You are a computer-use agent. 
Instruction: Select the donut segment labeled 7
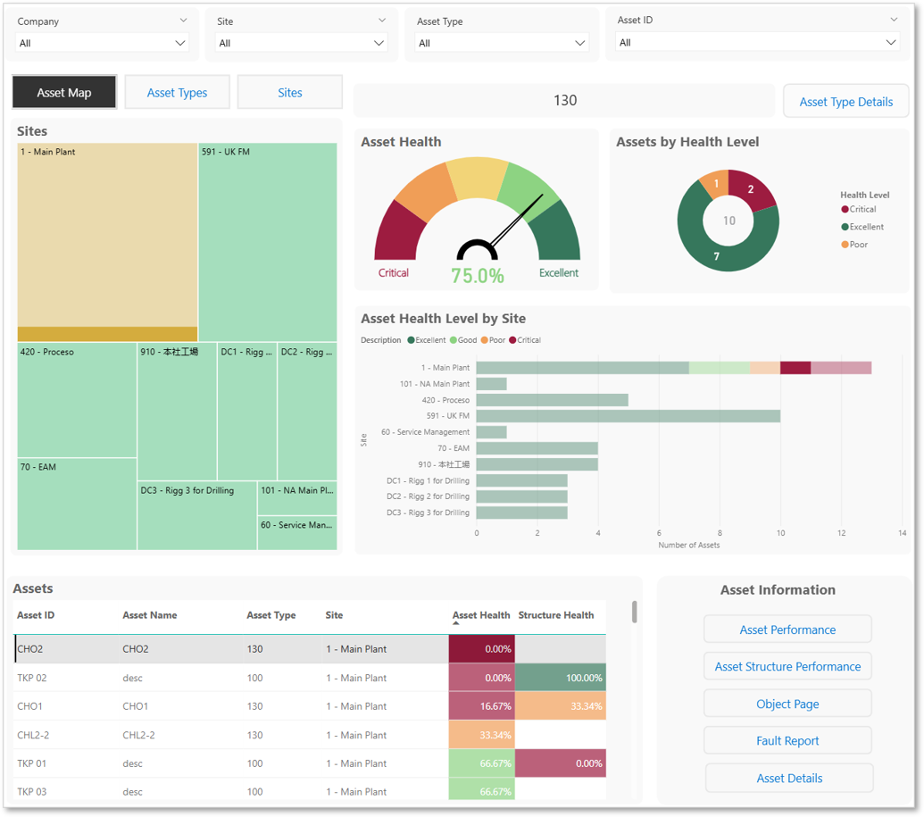pyautogui.click(x=717, y=256)
